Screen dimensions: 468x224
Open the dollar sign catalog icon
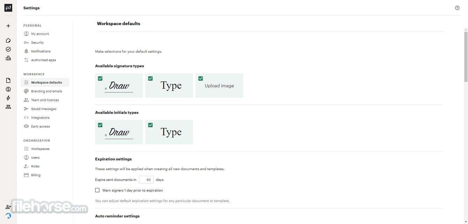click(x=8, y=89)
